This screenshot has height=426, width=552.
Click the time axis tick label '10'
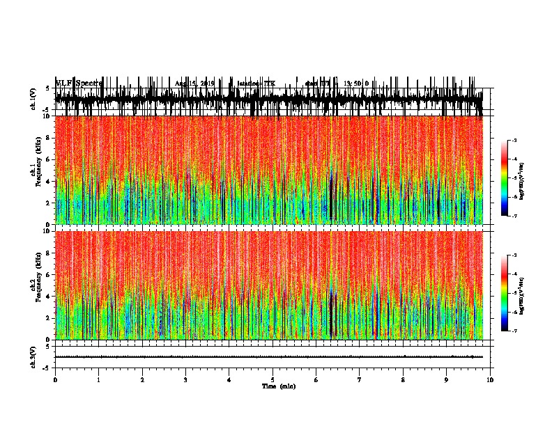click(490, 380)
